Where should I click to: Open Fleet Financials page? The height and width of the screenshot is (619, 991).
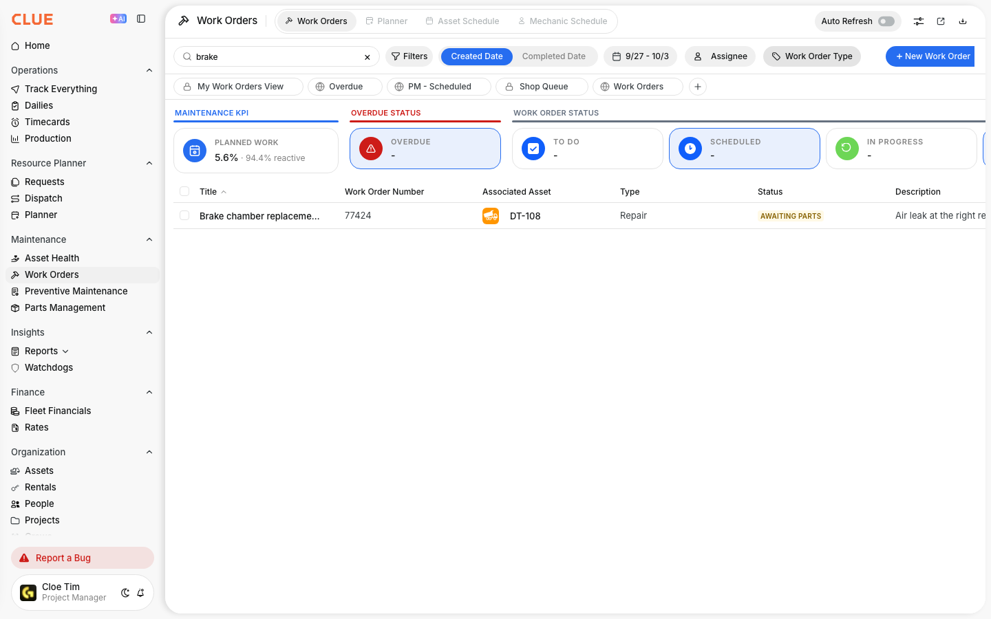pos(58,411)
